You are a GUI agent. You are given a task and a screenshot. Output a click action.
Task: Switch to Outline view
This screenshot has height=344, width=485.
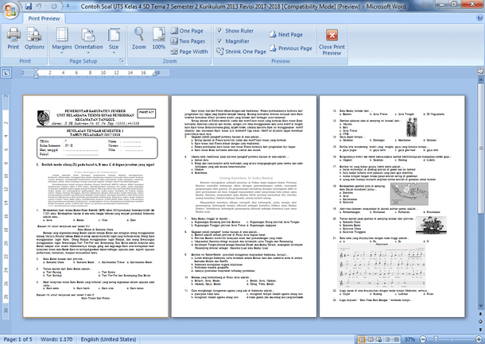tap(387, 339)
